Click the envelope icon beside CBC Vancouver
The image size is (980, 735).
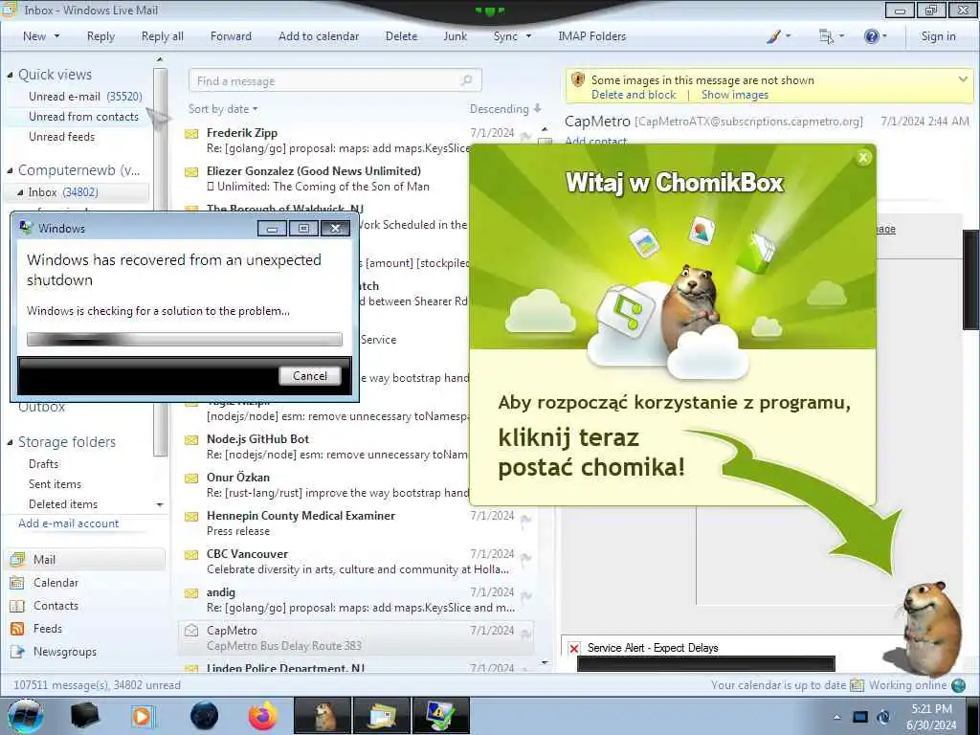click(x=191, y=555)
